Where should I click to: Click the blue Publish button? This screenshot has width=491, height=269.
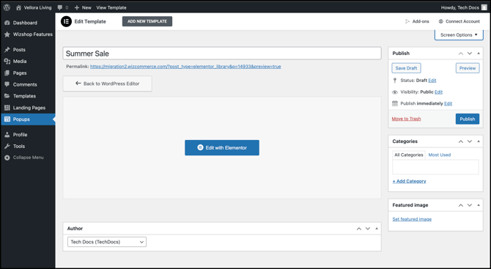[x=468, y=119]
